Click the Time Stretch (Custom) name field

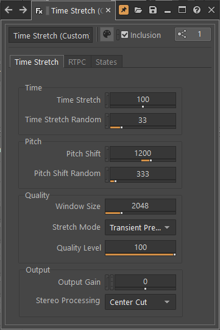pos(51,35)
